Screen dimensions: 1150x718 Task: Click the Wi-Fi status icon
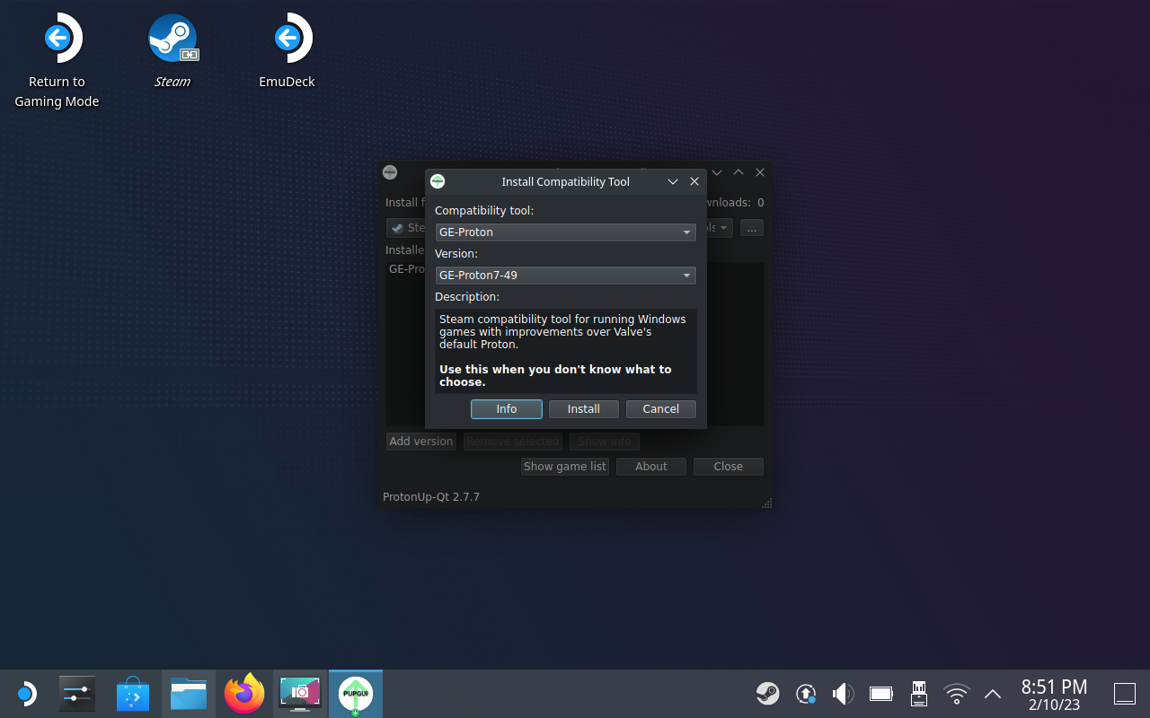click(x=956, y=693)
